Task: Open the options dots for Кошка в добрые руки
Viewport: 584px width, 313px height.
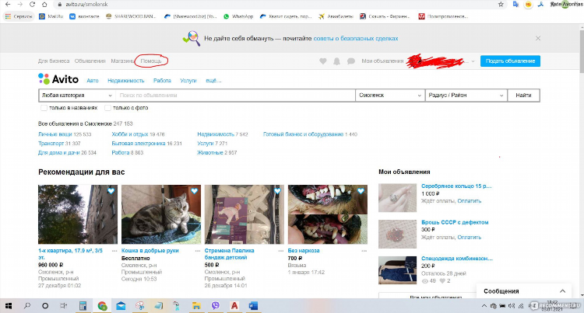Action: pyautogui.click(x=198, y=251)
